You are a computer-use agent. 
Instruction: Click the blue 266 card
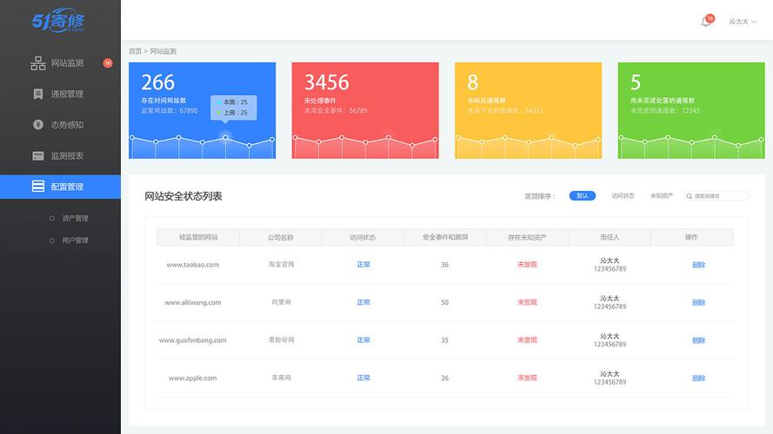coord(202,110)
